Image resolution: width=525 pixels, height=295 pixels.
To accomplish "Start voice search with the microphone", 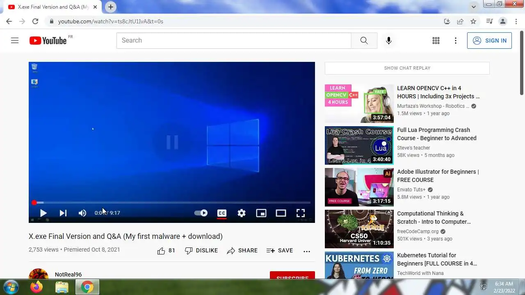I will [389, 41].
